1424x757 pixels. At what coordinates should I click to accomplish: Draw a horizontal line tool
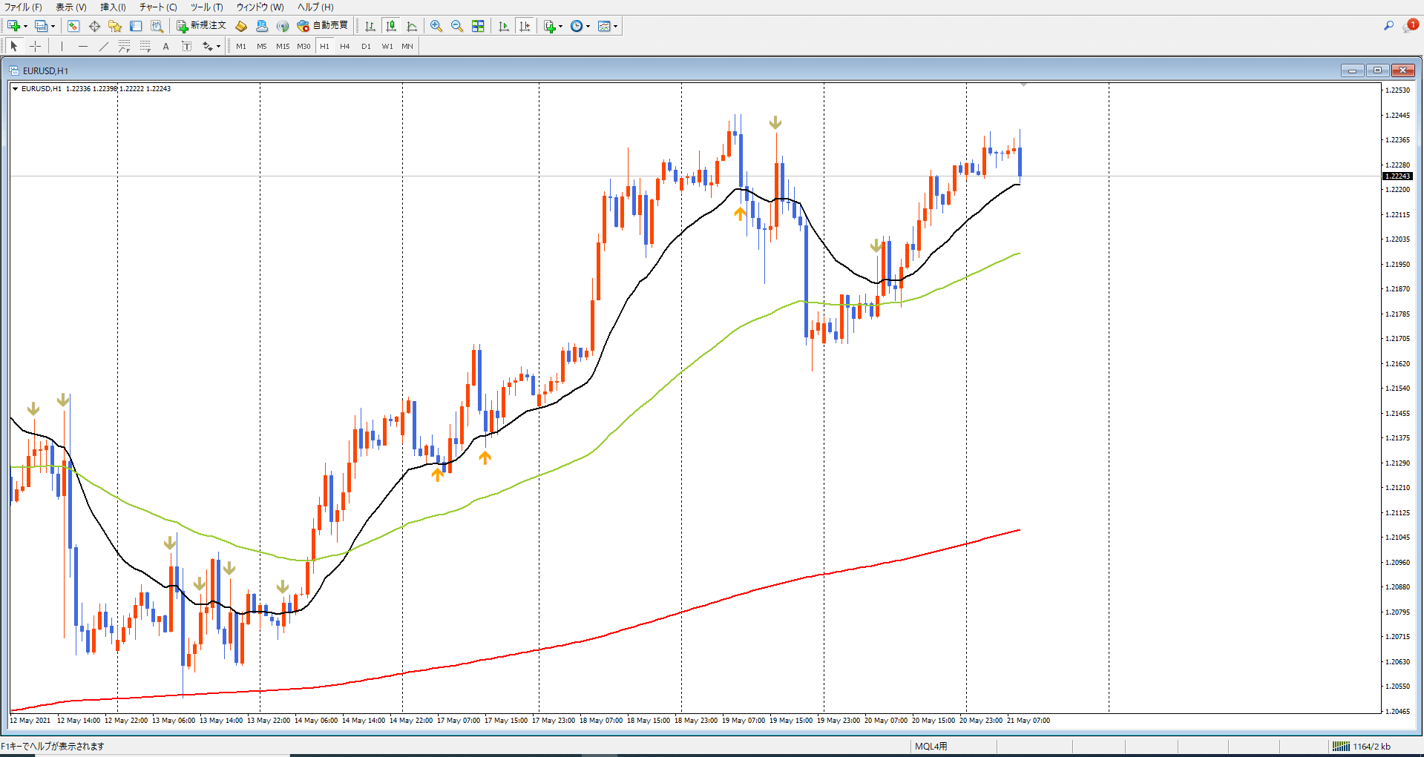[x=82, y=46]
